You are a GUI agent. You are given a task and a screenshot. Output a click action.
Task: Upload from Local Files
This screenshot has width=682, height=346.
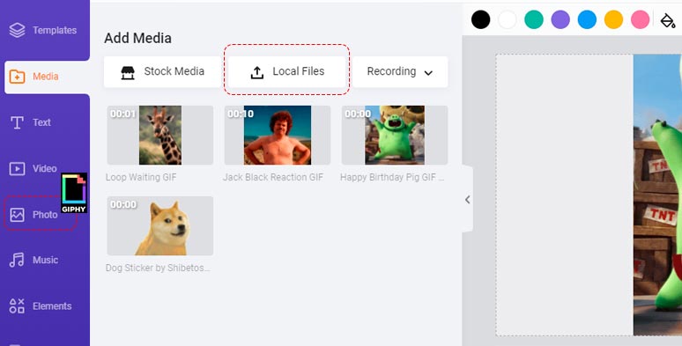(287, 71)
